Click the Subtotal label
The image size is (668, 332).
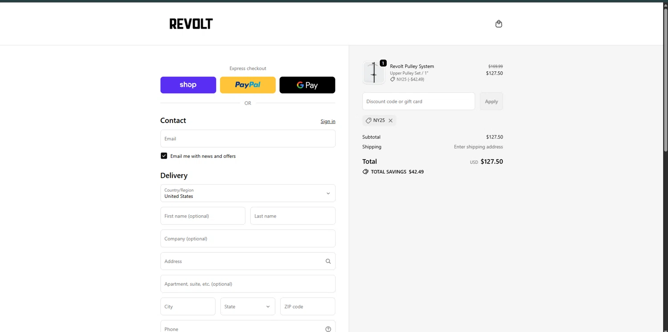(x=371, y=137)
